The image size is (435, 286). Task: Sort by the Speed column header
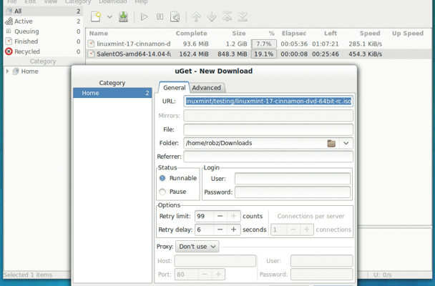pyautogui.click(x=370, y=34)
